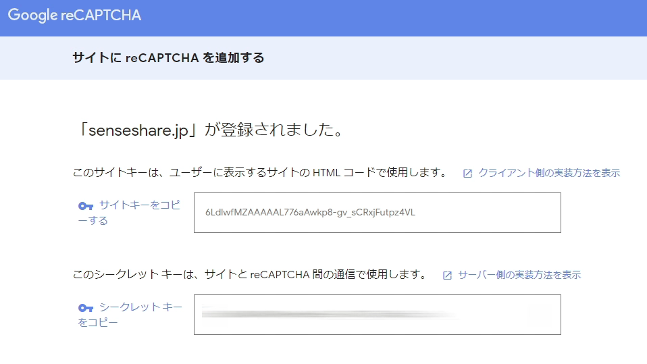This screenshot has height=364, width=647.
Task: Copy the secret key via シークレット キーをコピー
Action: [x=130, y=315]
